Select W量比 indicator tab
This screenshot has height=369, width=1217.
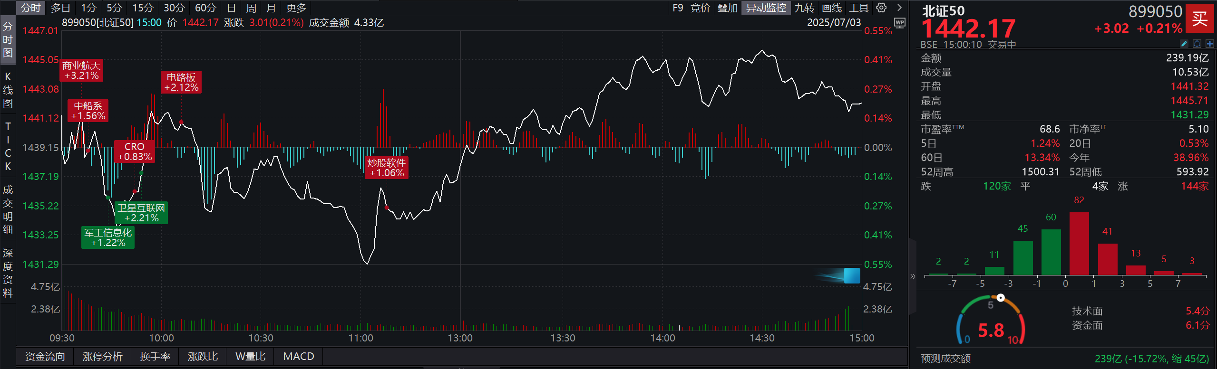pos(251,356)
